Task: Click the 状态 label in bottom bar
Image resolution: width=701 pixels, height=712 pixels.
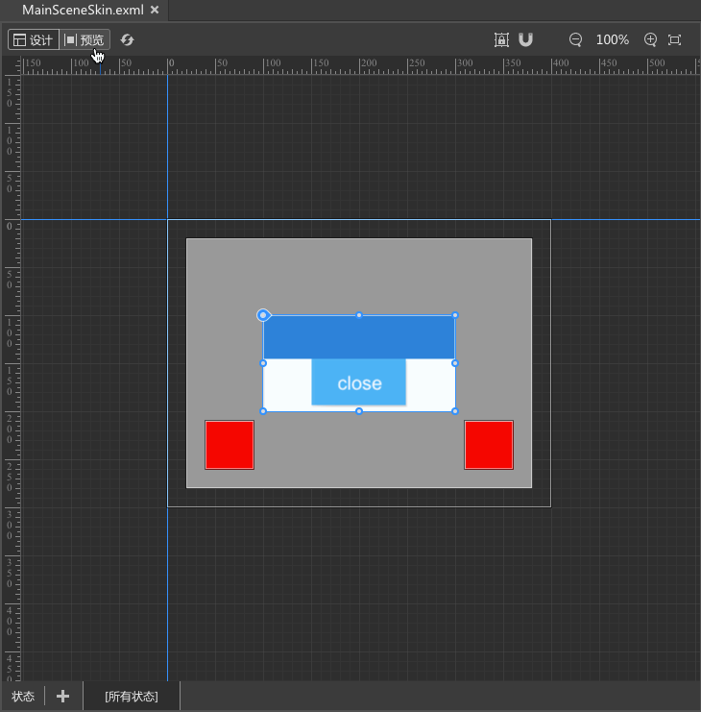Action: (23, 696)
